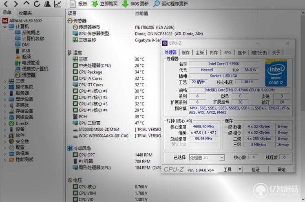Click the Refresh icon in AIDA64 toolbar
The image size is (305, 202).
(x=37, y=4)
